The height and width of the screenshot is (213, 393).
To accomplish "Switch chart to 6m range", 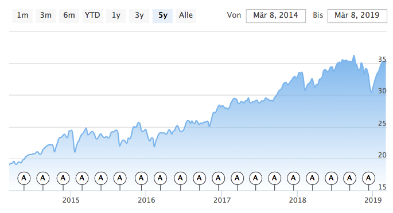I will [69, 16].
